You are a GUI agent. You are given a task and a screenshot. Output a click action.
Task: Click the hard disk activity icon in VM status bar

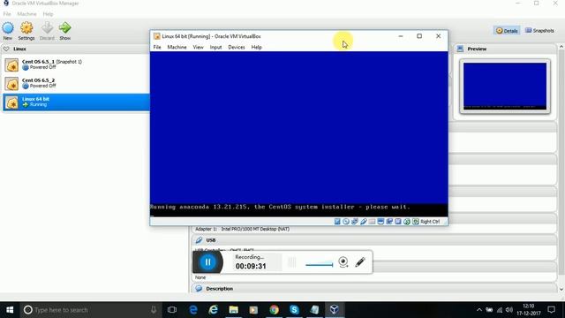(337, 222)
